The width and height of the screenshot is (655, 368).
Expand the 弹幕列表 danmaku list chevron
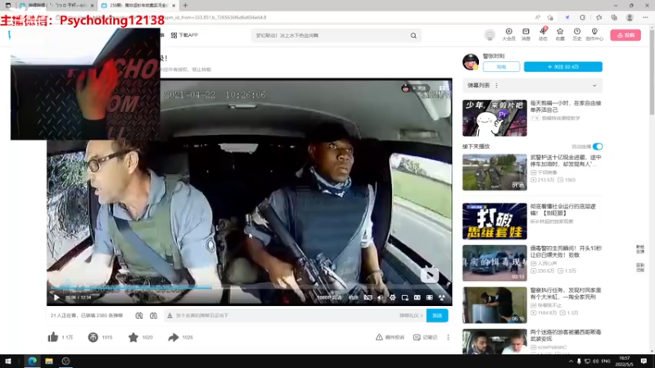tap(594, 86)
